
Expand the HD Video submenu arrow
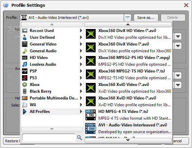coord(81,57)
